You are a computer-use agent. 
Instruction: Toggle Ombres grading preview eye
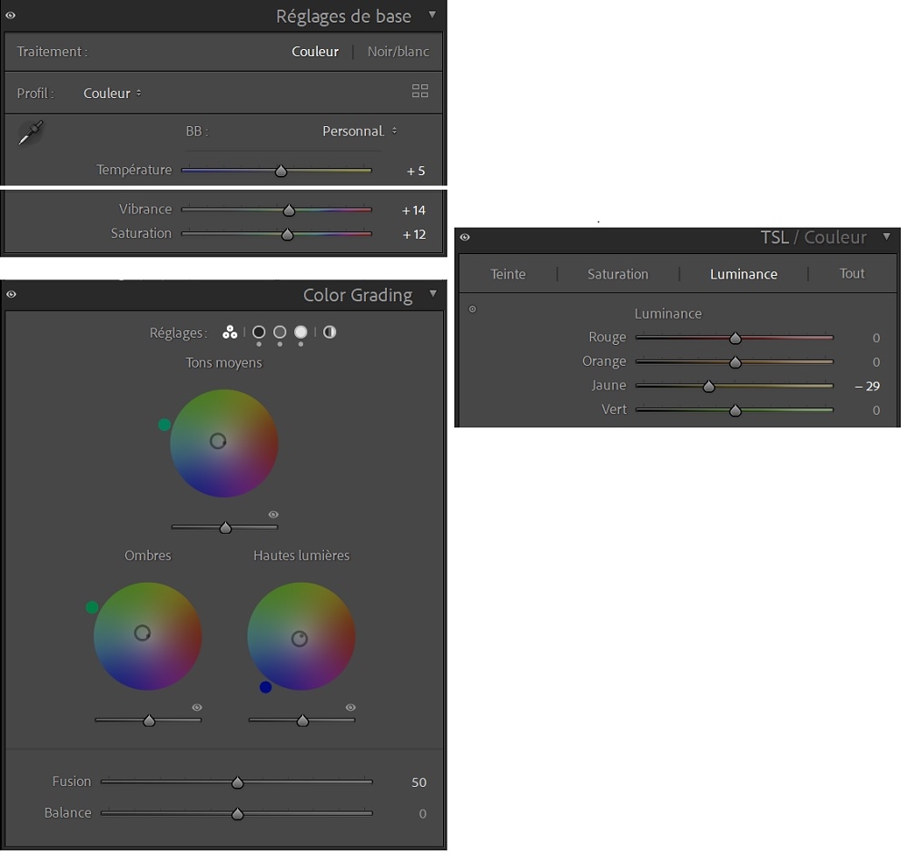[x=197, y=707]
